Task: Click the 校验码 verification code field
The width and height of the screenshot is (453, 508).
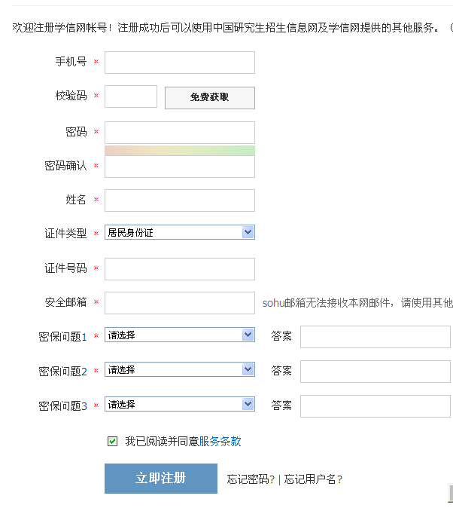Action: [131, 96]
